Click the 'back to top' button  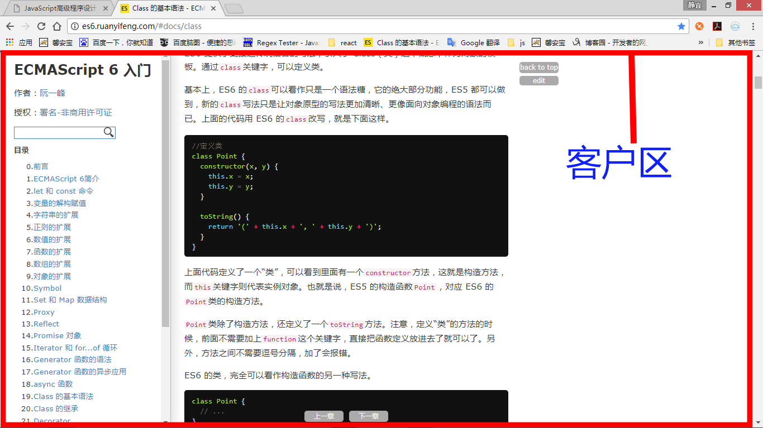(538, 68)
